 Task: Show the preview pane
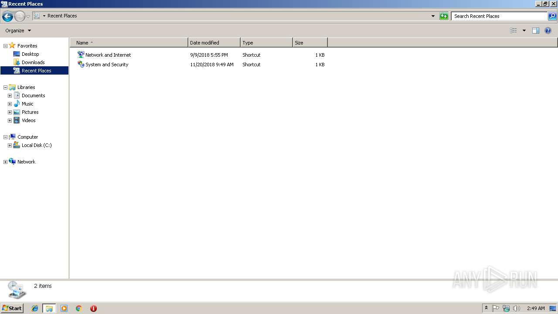coord(536,31)
